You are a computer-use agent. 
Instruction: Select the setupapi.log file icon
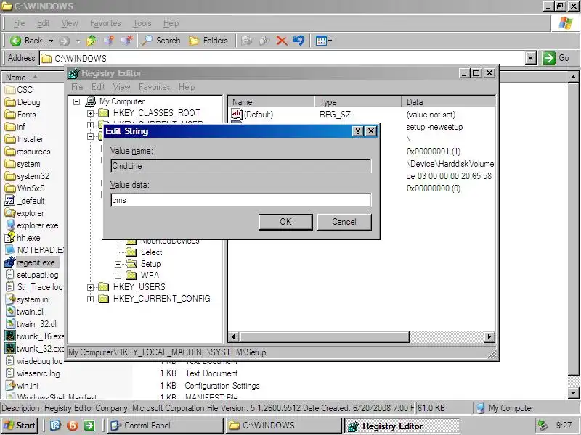pos(9,275)
